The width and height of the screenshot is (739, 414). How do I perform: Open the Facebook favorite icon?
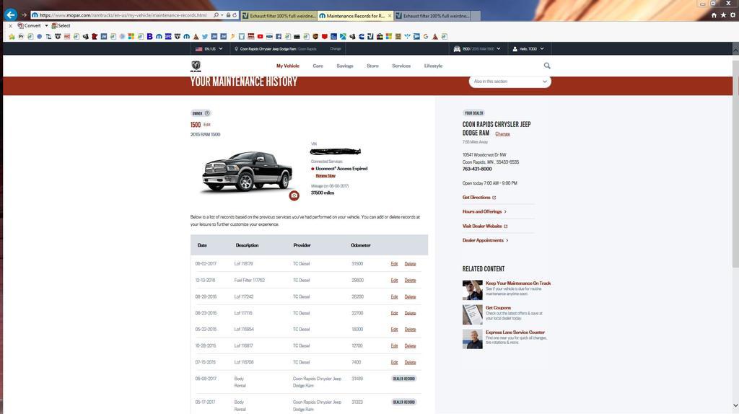click(x=279, y=36)
